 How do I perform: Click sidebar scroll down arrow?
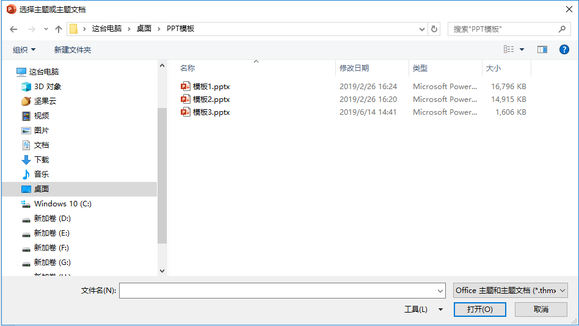click(162, 270)
